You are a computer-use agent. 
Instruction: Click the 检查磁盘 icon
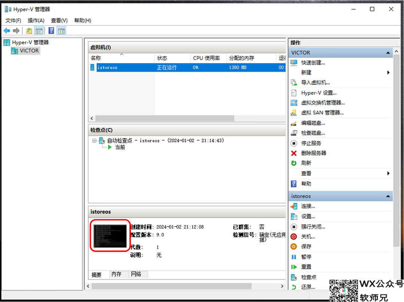coord(294,133)
